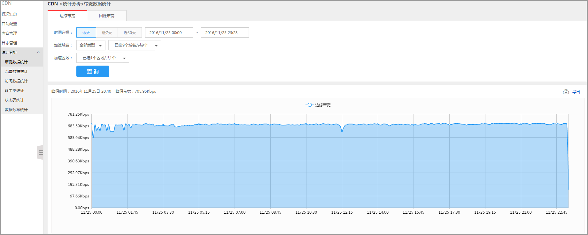Viewport: 588px width, 235px height.
Task: Switch to the 边缘带宽 tab
Action: 67,16
